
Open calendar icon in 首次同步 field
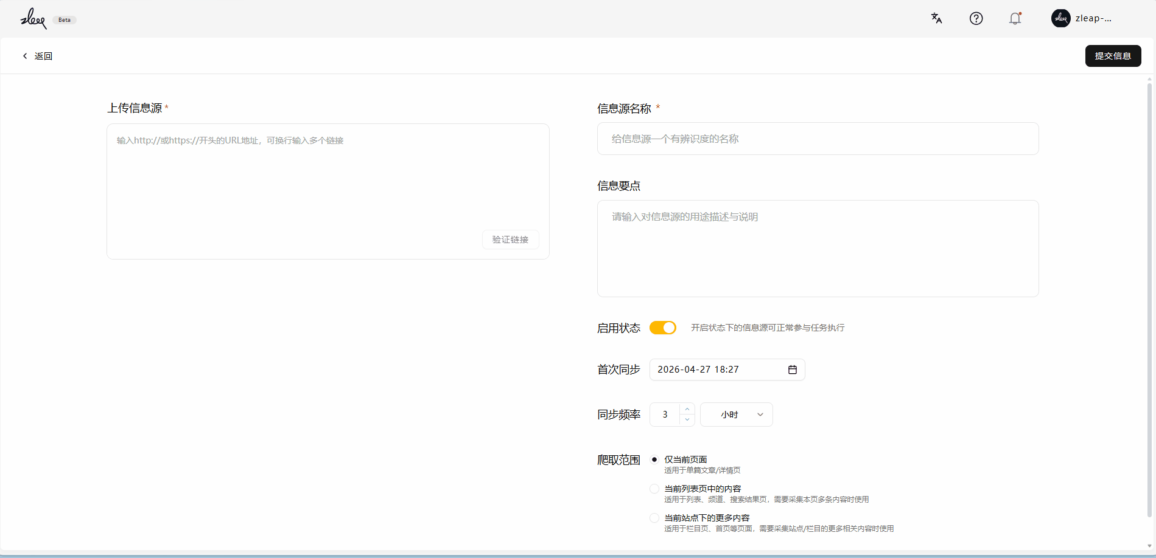click(792, 370)
